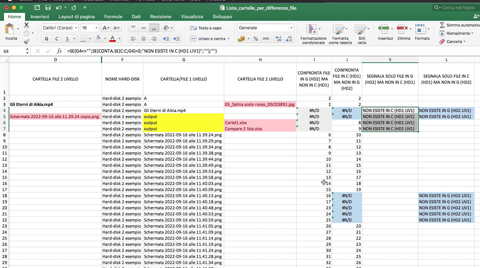The image size is (480, 268).
Task: Cut selection with the scissors icon
Action: [x=27, y=25]
